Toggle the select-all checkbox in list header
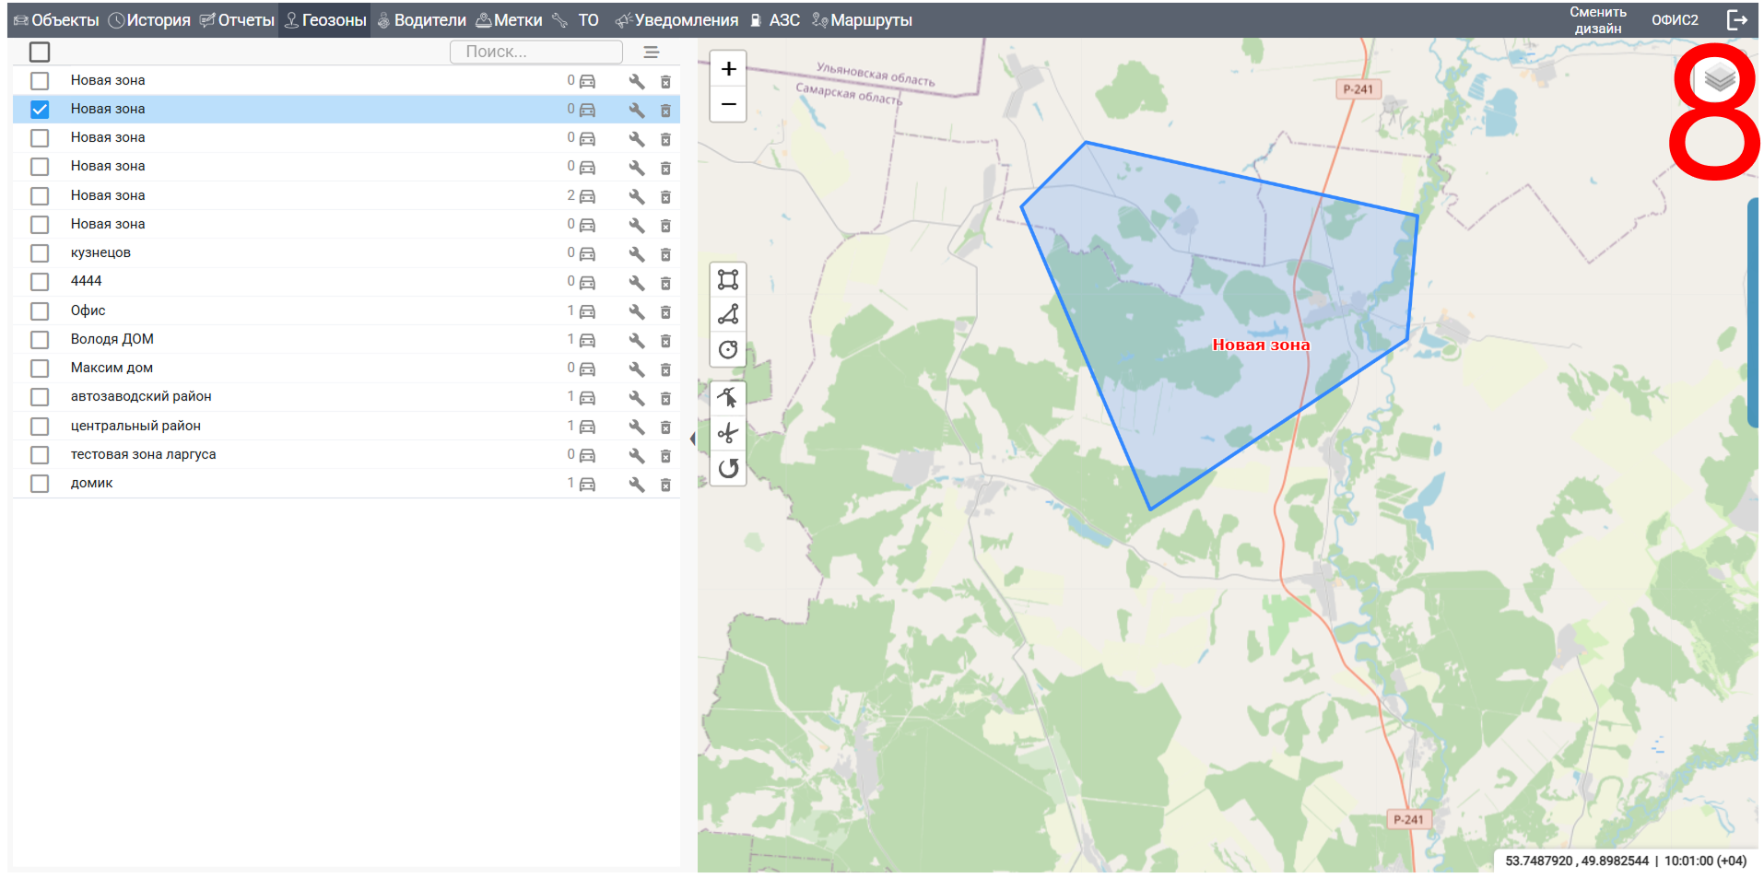Screen dimensions: 1764x878 [x=40, y=53]
